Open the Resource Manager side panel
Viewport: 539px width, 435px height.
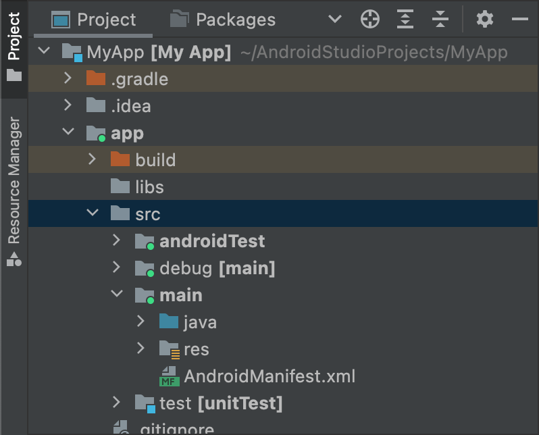14,189
